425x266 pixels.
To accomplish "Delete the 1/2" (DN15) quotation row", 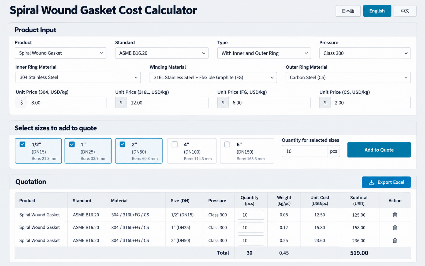I will (x=395, y=215).
